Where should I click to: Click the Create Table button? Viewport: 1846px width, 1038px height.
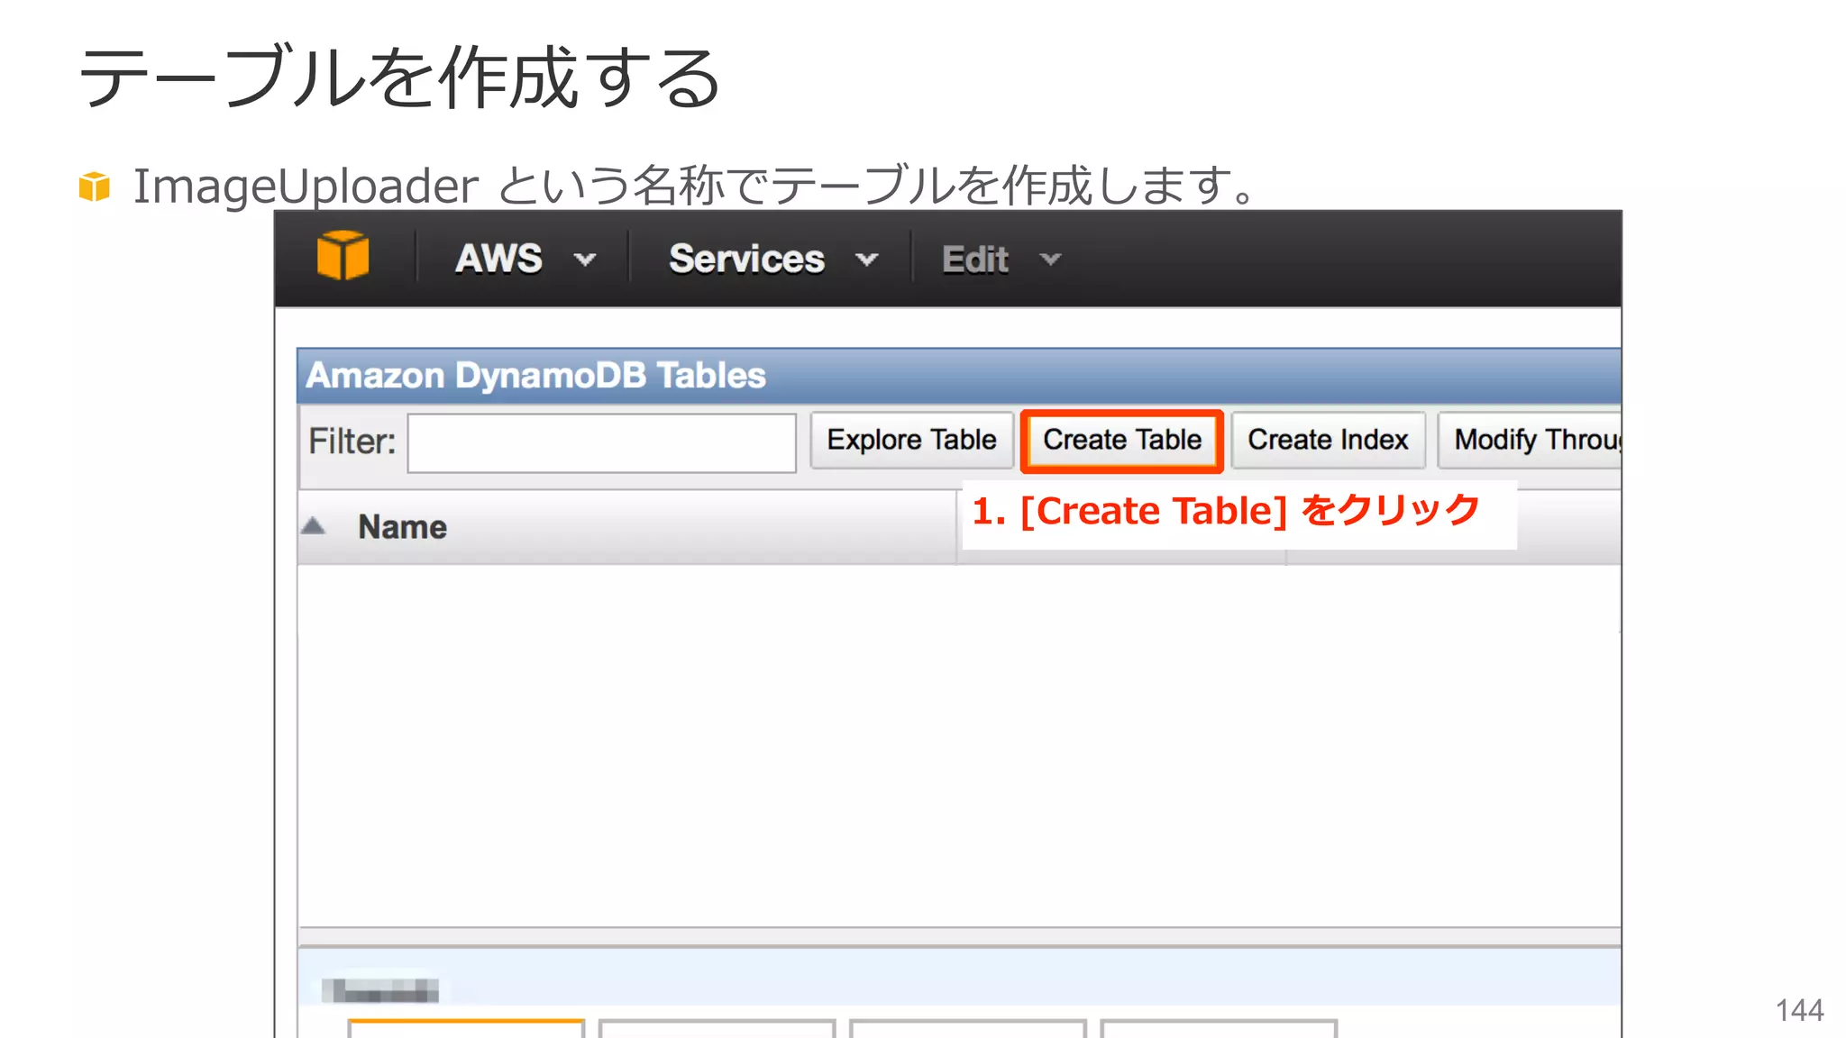1122,441
